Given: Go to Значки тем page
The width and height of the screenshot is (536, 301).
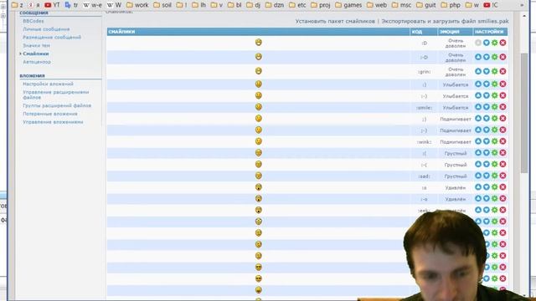Looking at the screenshot, I should [36, 45].
